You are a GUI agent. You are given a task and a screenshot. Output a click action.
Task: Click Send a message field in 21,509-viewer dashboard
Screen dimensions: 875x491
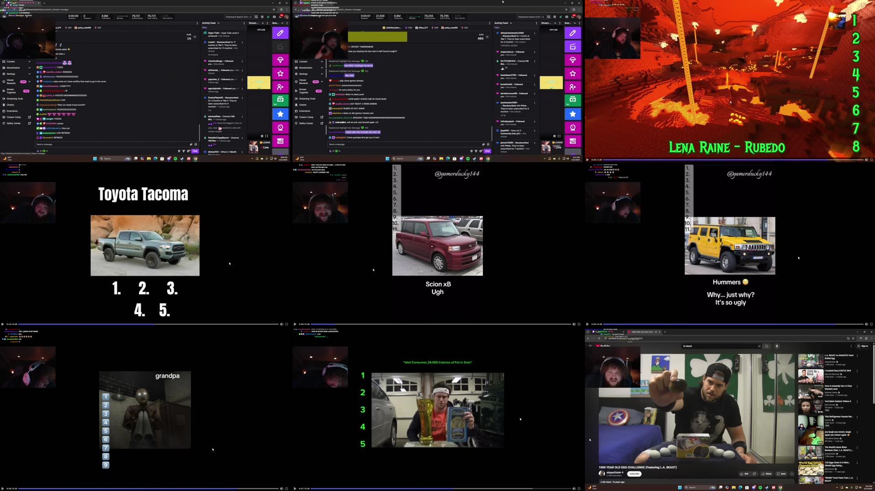410,144
